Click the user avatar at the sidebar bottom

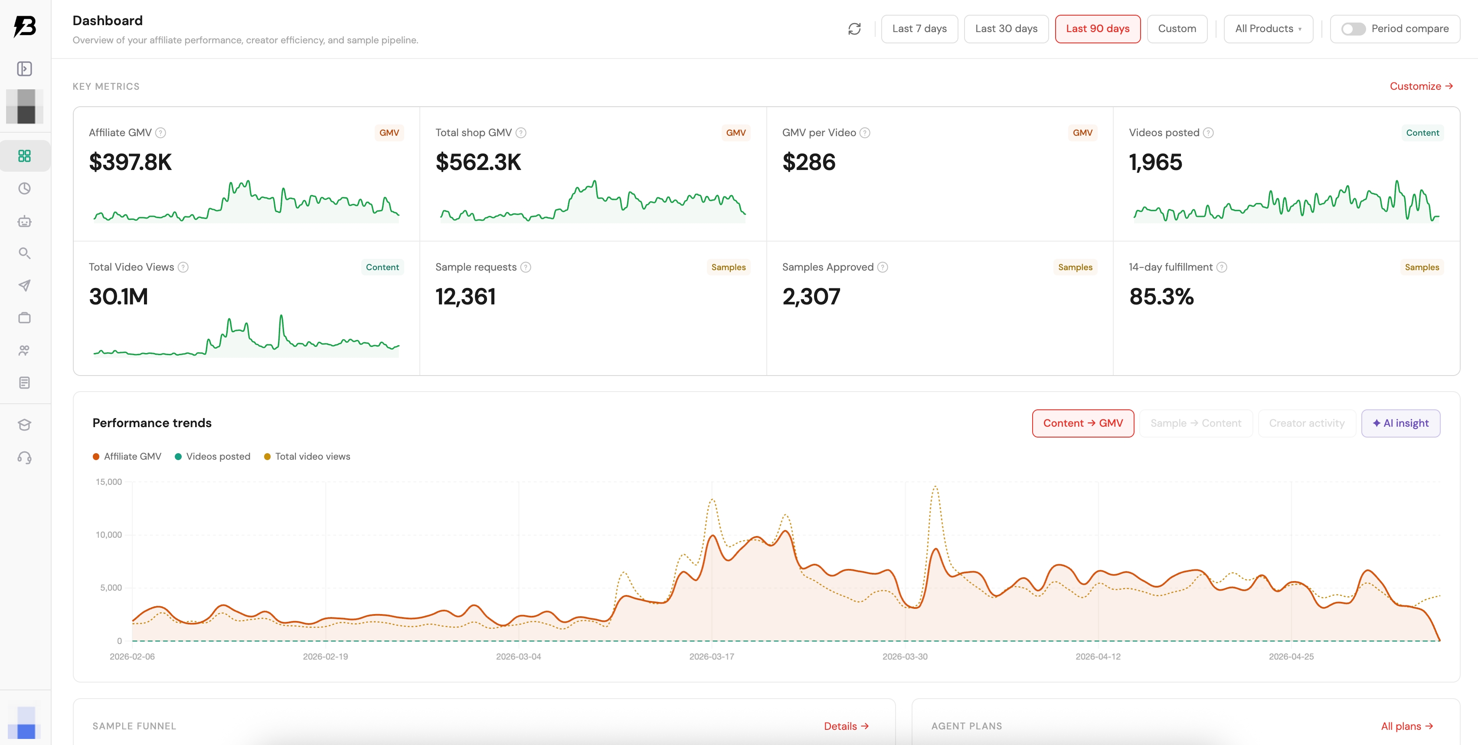(25, 722)
